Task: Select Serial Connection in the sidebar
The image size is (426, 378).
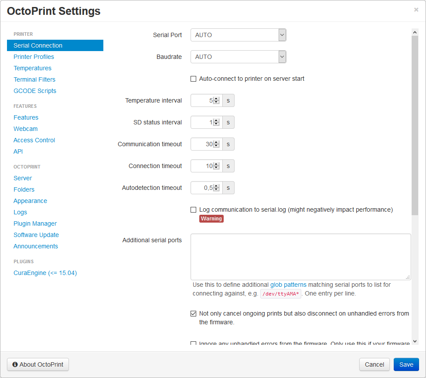Action: coord(55,45)
